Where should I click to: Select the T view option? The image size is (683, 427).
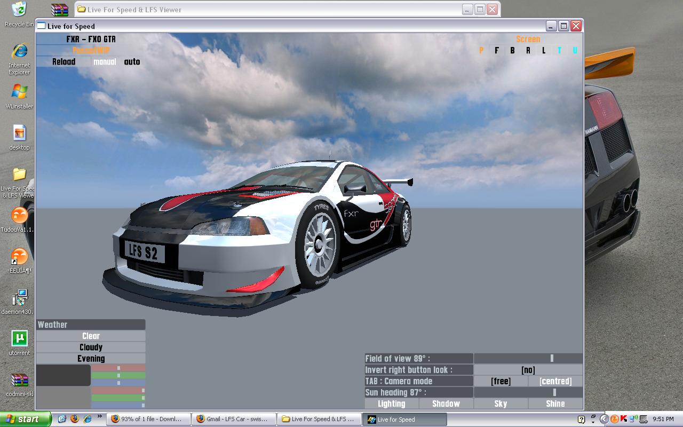[559, 50]
